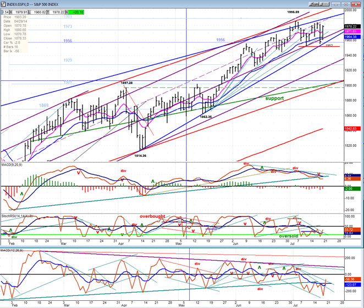
Task: Click the green 'support' trendline label
Action: coord(274,98)
